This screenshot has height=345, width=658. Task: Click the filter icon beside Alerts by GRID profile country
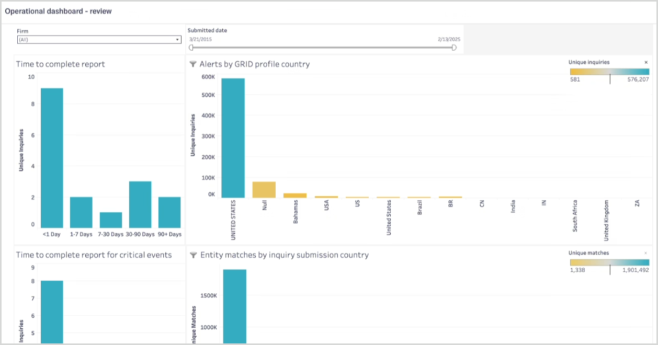[192, 64]
